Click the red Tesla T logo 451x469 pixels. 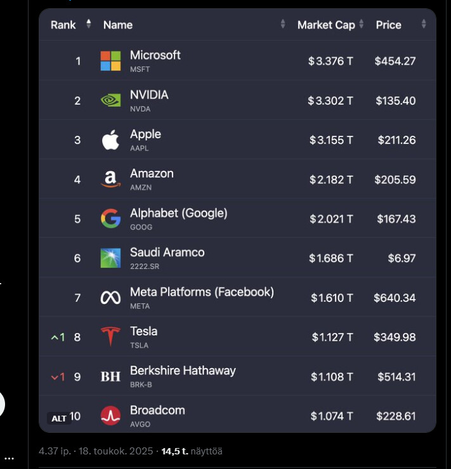point(110,336)
